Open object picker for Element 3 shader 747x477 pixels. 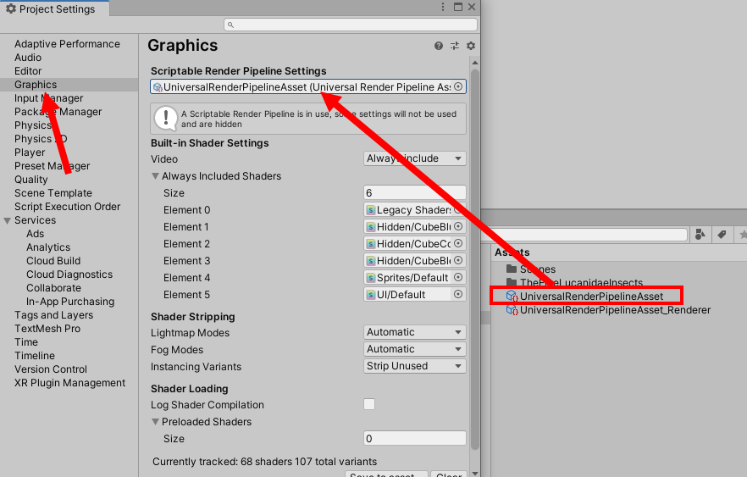(458, 261)
